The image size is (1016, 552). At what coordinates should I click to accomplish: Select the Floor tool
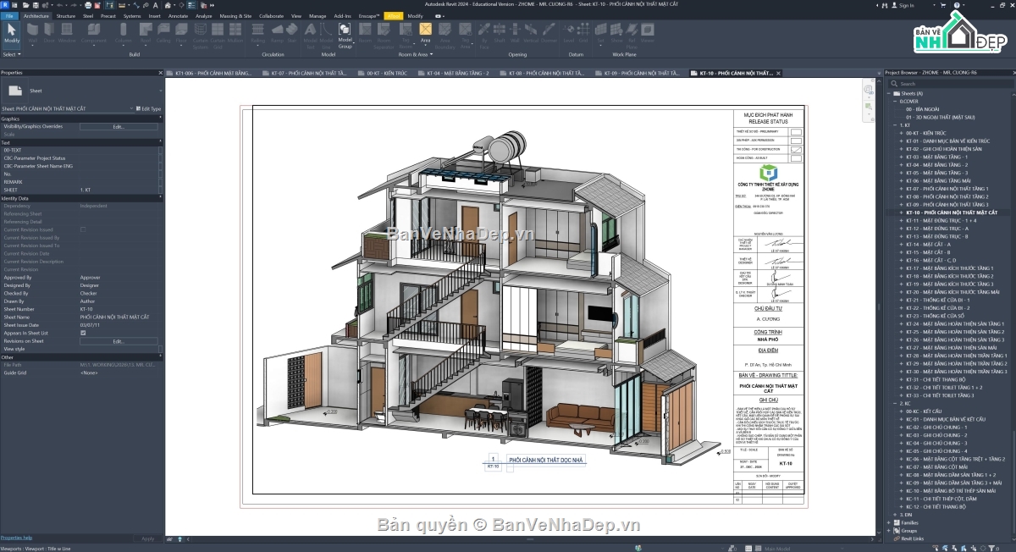pyautogui.click(x=181, y=33)
